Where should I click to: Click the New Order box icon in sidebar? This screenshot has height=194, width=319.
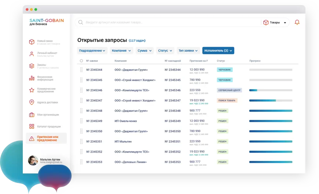pos(32,42)
